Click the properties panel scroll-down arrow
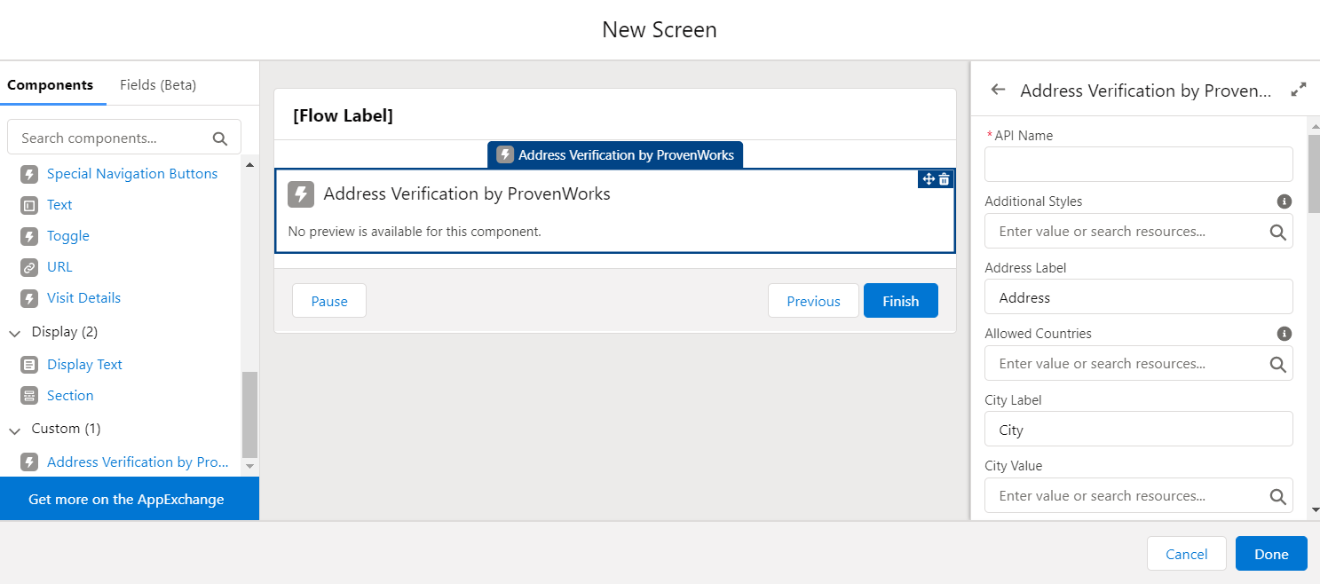 tap(1314, 509)
